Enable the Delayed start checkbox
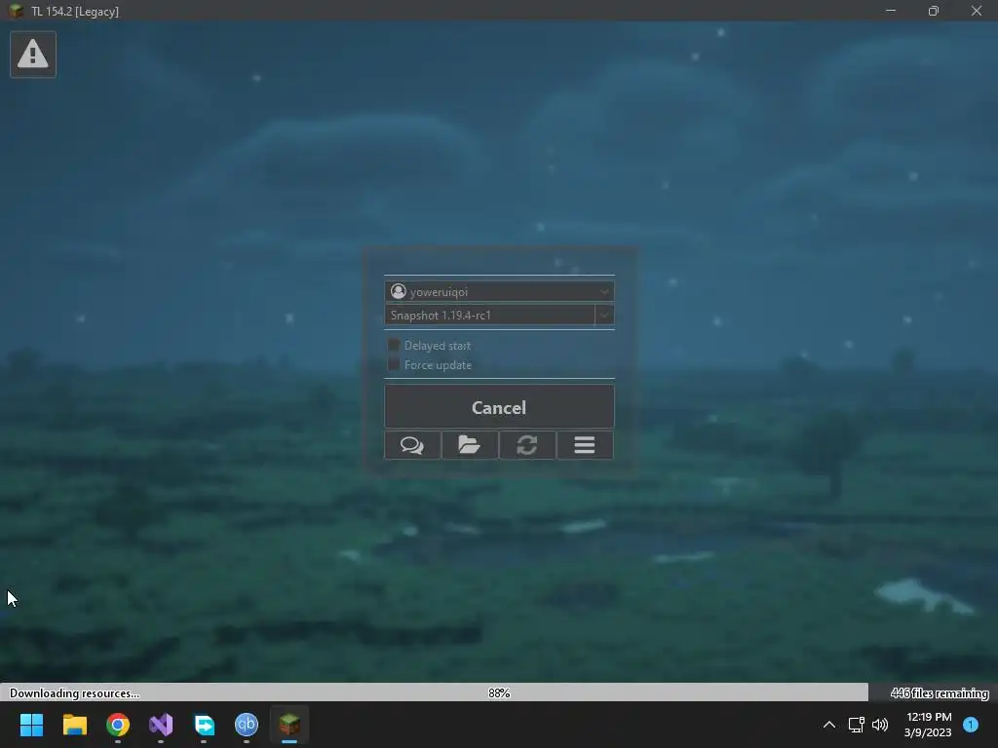 pos(394,345)
